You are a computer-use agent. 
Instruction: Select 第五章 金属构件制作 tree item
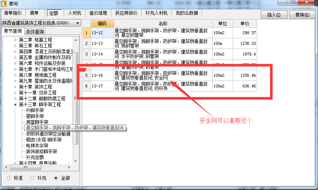(45, 57)
